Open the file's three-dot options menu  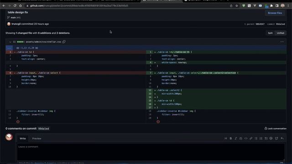pos(282,42)
